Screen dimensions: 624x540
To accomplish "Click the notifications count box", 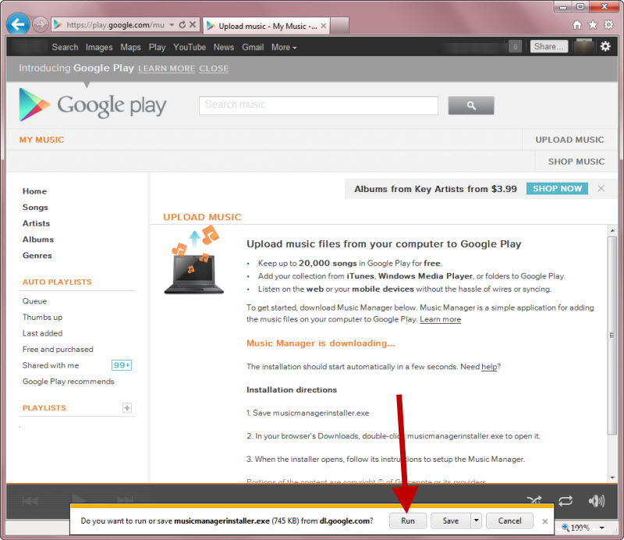I will coord(516,47).
